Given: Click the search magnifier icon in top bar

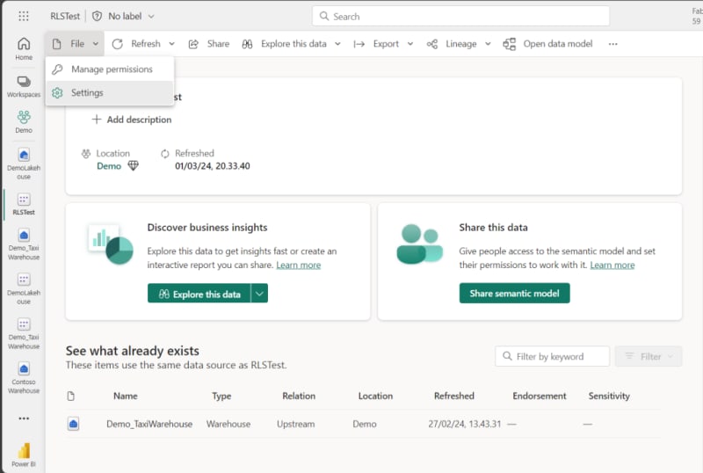Looking at the screenshot, I should [323, 16].
